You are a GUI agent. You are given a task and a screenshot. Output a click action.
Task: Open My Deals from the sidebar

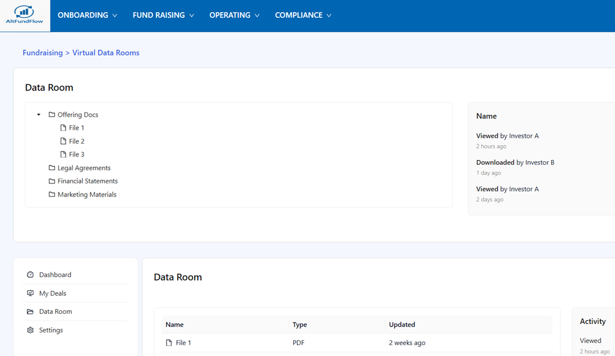click(x=52, y=293)
